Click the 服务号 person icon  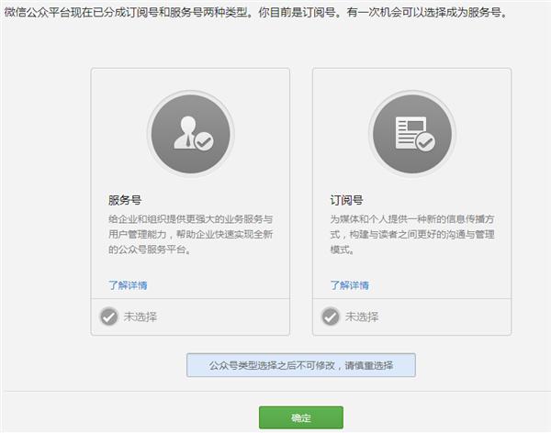(x=191, y=133)
